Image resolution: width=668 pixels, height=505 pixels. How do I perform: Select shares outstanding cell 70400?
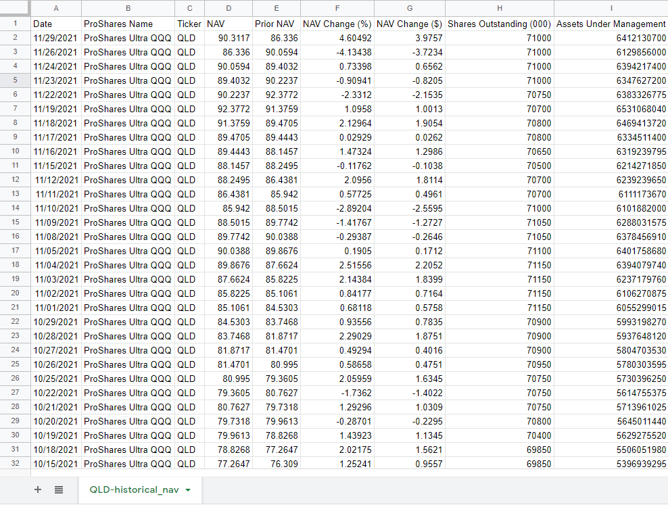point(499,435)
